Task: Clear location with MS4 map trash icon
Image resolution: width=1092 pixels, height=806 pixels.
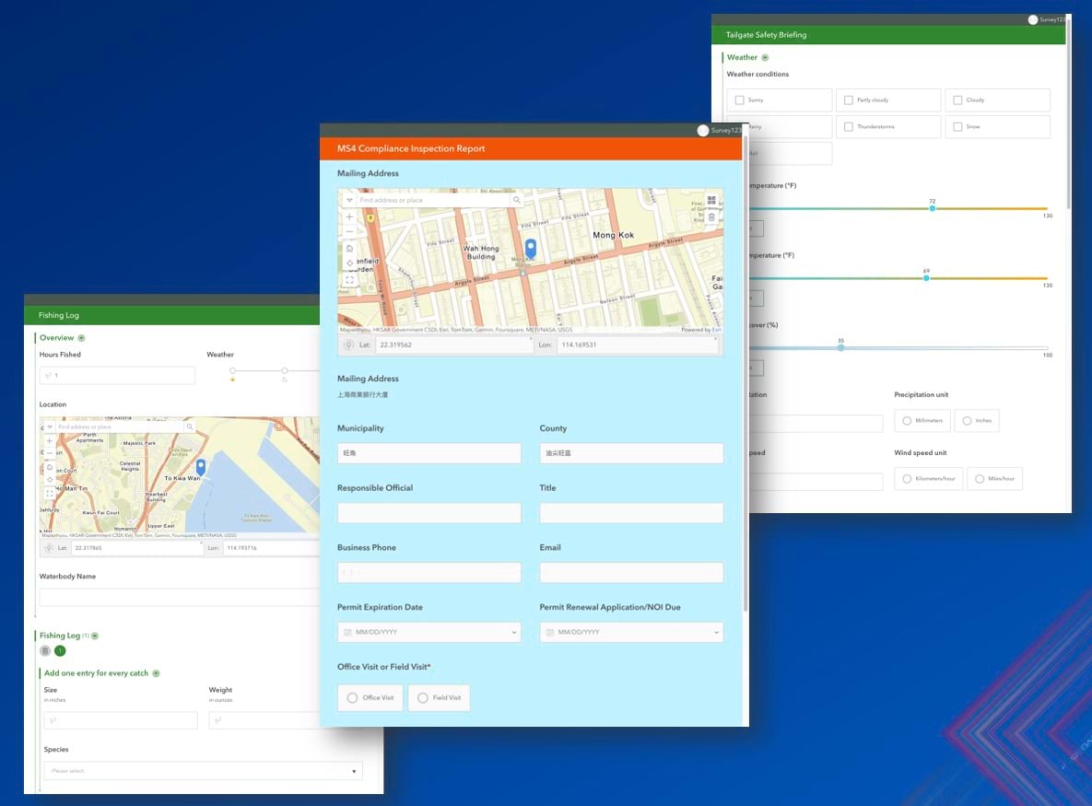Action: point(711,217)
